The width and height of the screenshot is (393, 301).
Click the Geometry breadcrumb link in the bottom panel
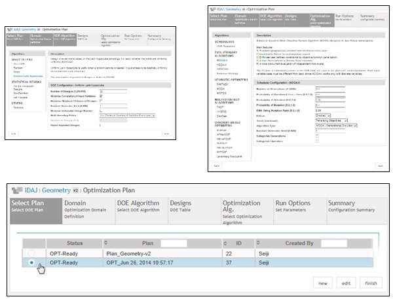(x=56, y=190)
